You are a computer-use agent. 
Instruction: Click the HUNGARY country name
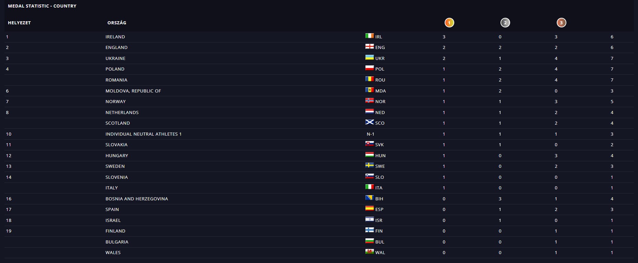pos(117,156)
